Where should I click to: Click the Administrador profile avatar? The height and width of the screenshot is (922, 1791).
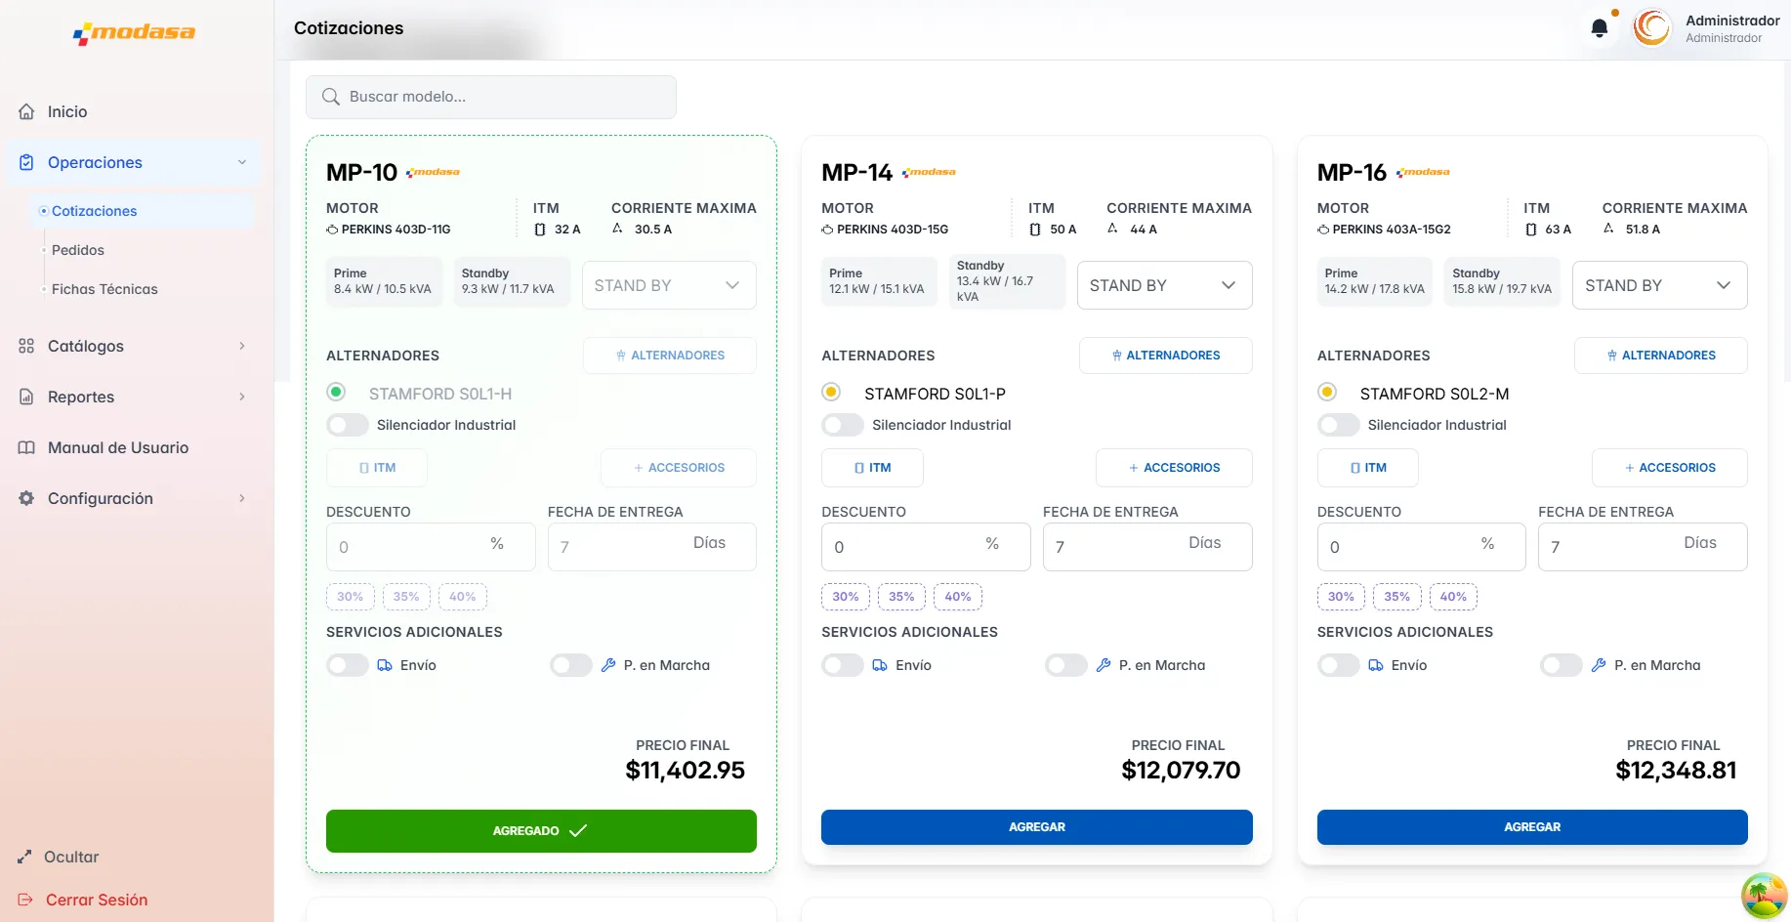tap(1651, 28)
